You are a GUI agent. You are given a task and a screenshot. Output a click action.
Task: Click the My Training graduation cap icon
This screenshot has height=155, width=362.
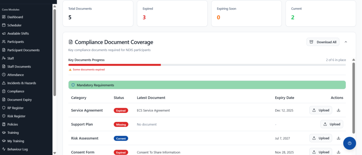coord(4,141)
